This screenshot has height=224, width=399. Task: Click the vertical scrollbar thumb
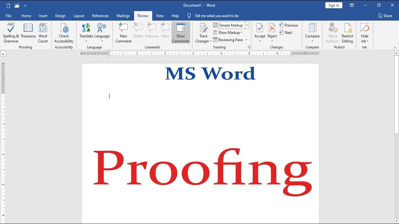tap(397, 95)
